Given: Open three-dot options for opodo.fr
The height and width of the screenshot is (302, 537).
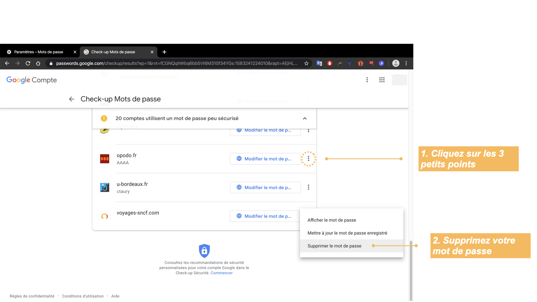Looking at the screenshot, I should [308, 159].
